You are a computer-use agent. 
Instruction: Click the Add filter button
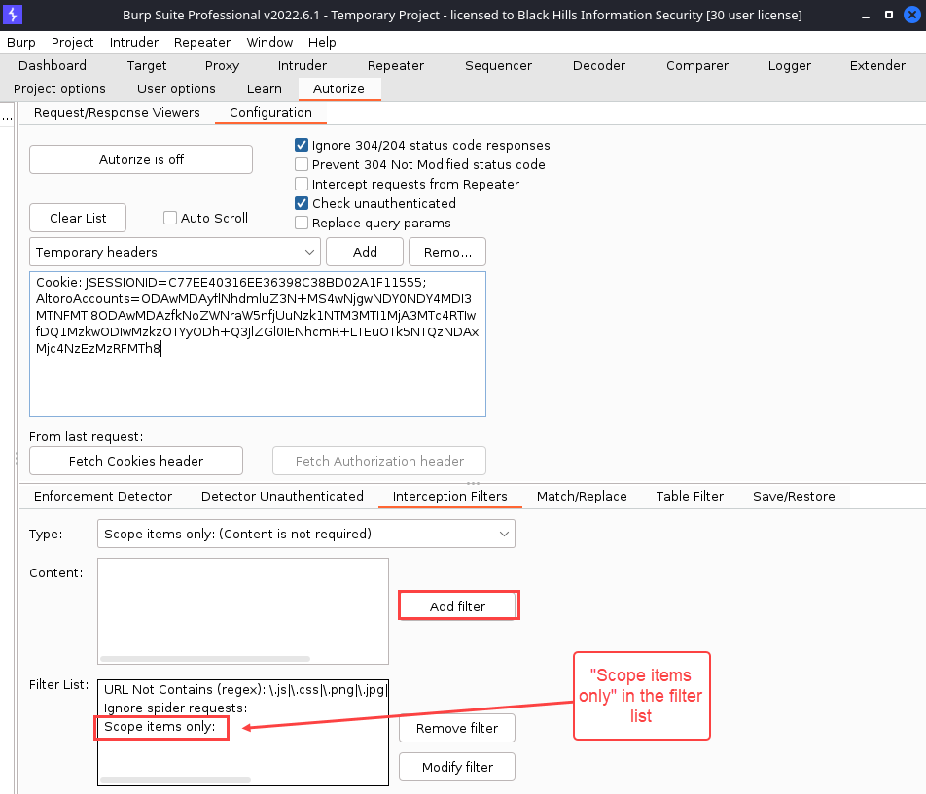(x=457, y=606)
